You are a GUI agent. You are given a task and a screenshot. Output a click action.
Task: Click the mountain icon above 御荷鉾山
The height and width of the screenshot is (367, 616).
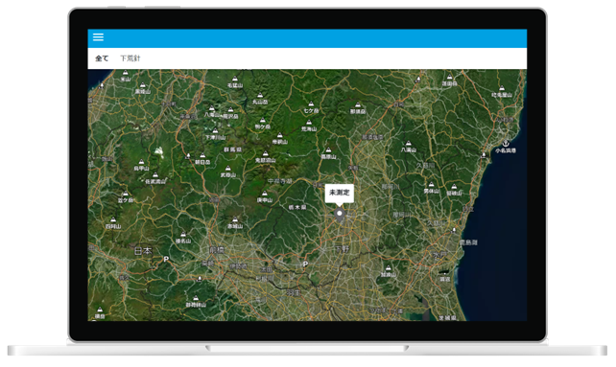pyautogui.click(x=196, y=298)
